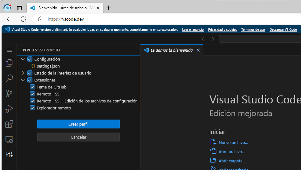Open the hamburger application menu
This screenshot has width=301, height=170.
pos(9,50)
